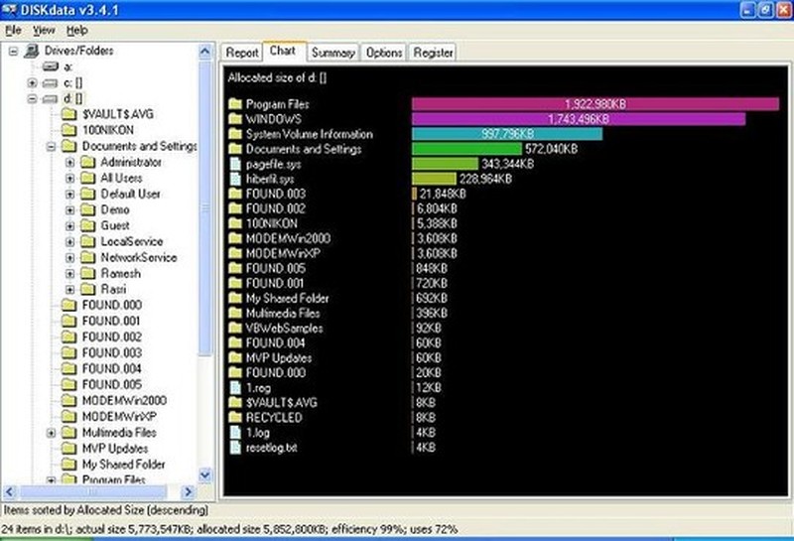The width and height of the screenshot is (794, 541).
Task: Click tree scroll up arrow
Action: (x=205, y=52)
